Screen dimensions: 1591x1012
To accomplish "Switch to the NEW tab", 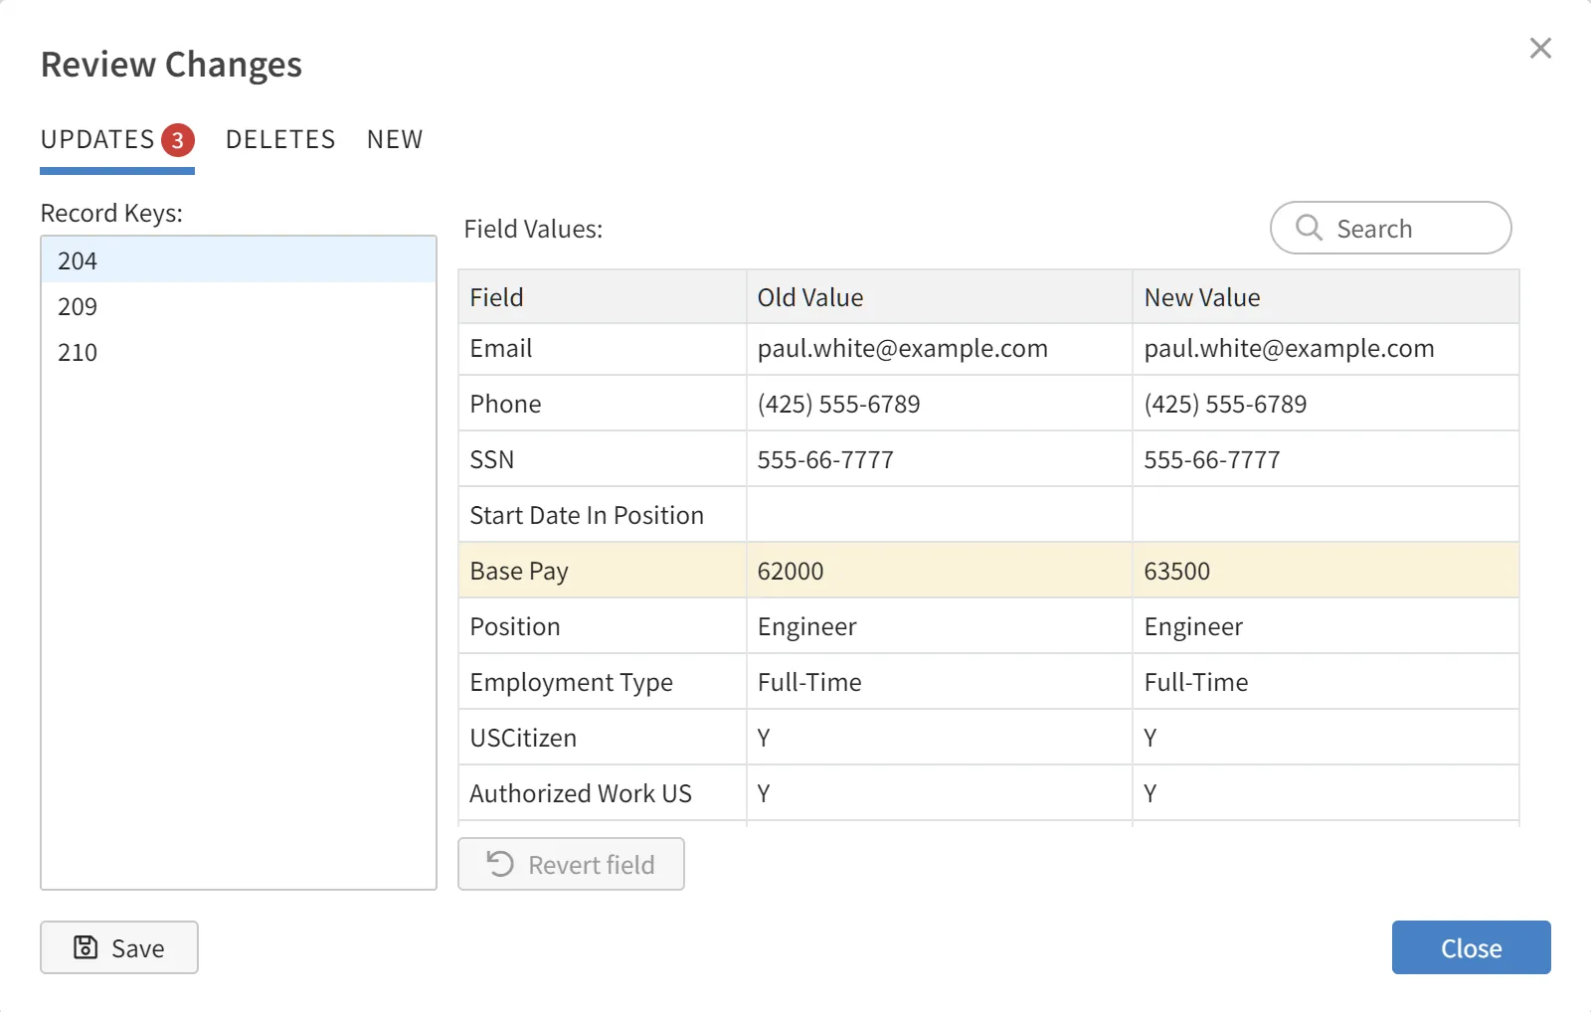I will [395, 139].
